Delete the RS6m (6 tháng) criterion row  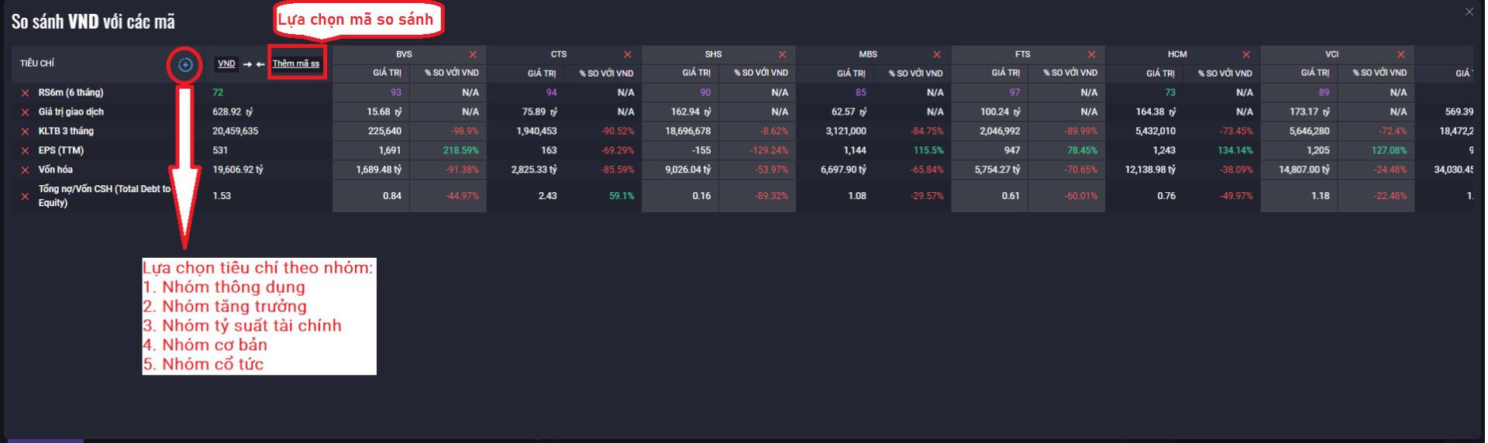click(x=25, y=93)
